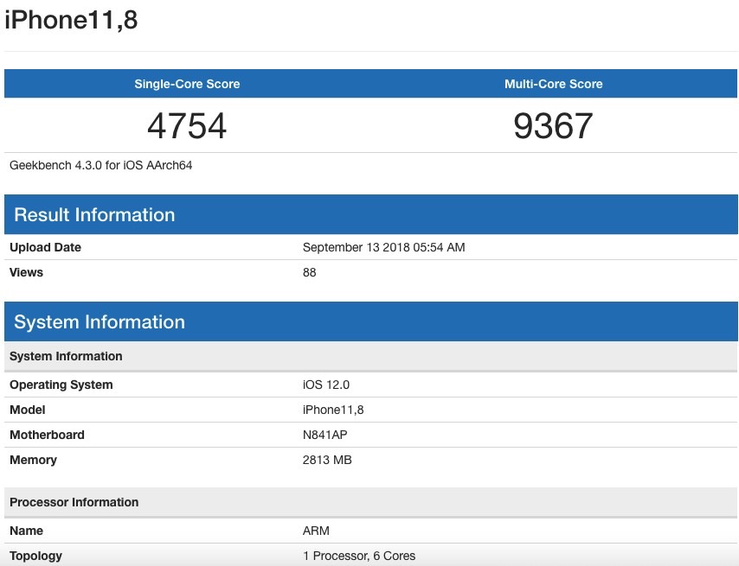Click the Geekbench 4.3.0 for iOS AArch64 text
Image resolution: width=739 pixels, height=566 pixels.
(x=101, y=165)
